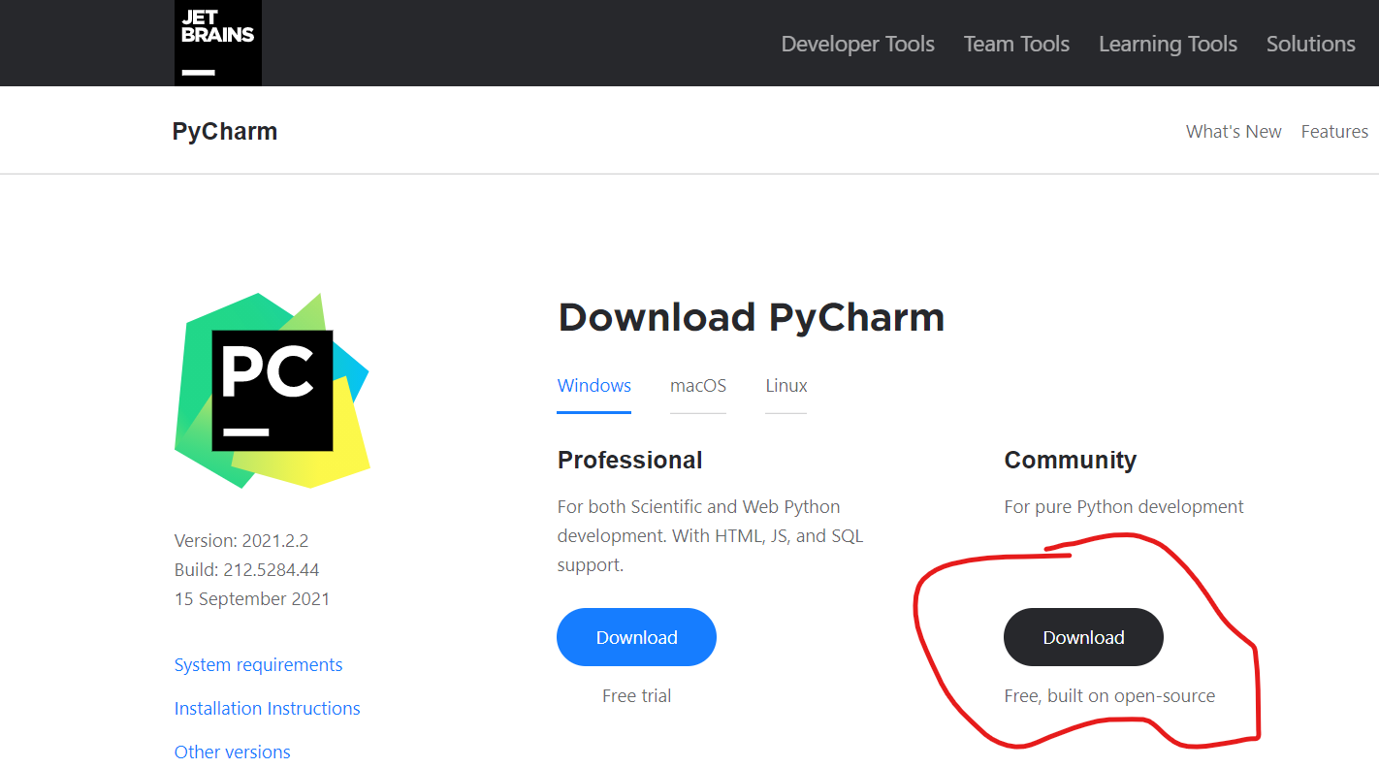Image resolution: width=1379 pixels, height=768 pixels.
Task: Click the For pure Python development text
Action: (x=1124, y=507)
